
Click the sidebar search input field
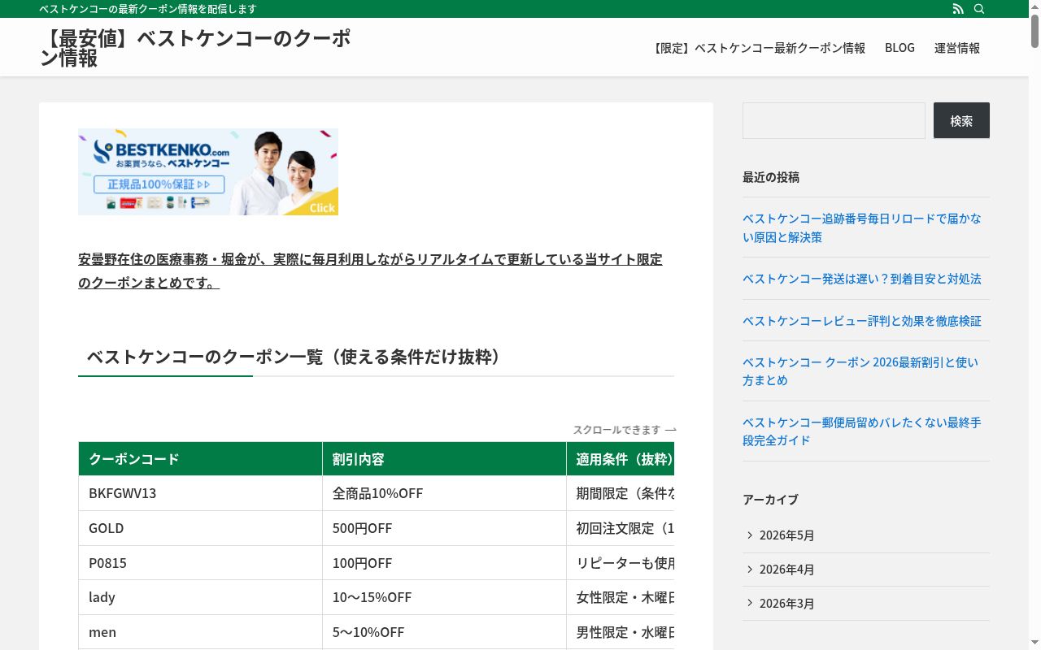[834, 120]
